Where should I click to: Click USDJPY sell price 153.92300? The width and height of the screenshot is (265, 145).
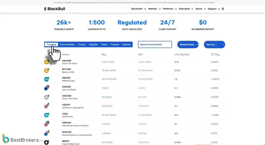point(143,106)
